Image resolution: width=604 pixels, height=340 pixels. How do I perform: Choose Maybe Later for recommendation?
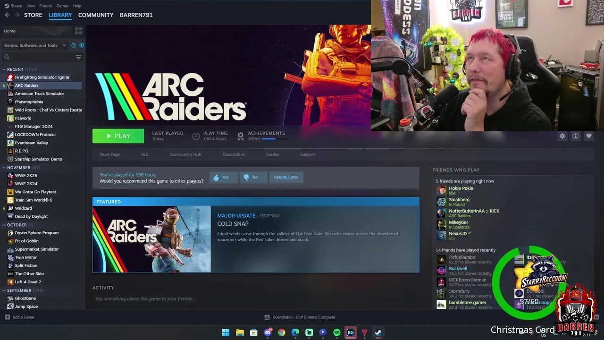[286, 177]
